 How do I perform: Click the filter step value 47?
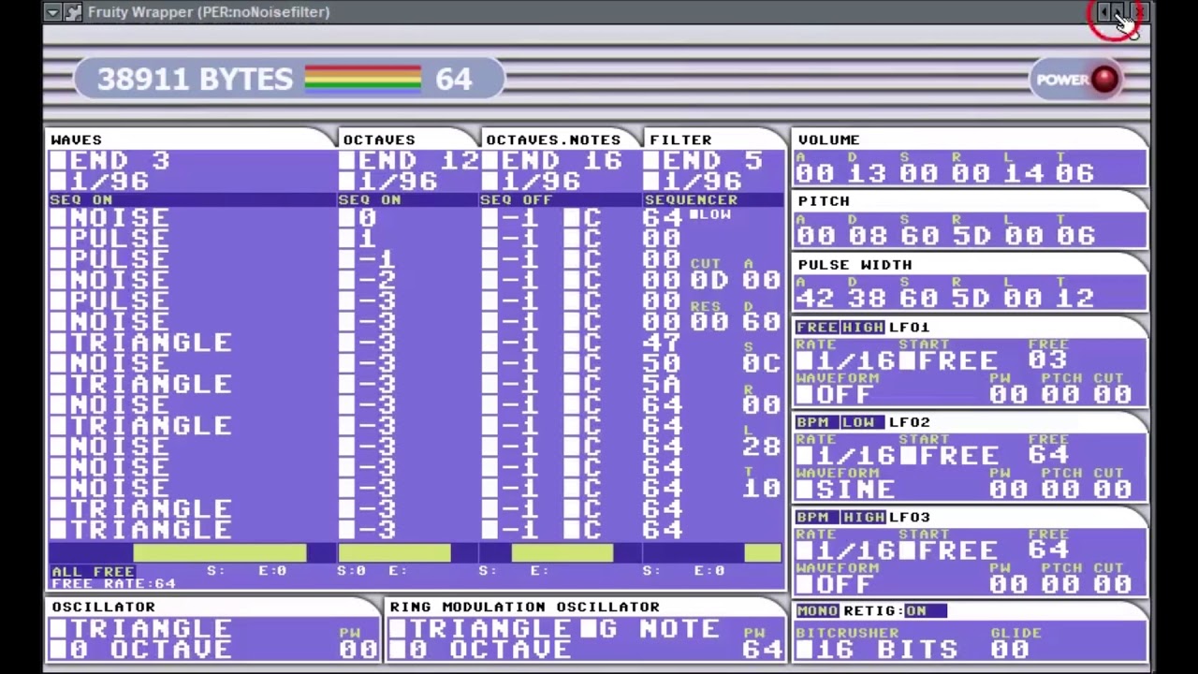point(662,343)
